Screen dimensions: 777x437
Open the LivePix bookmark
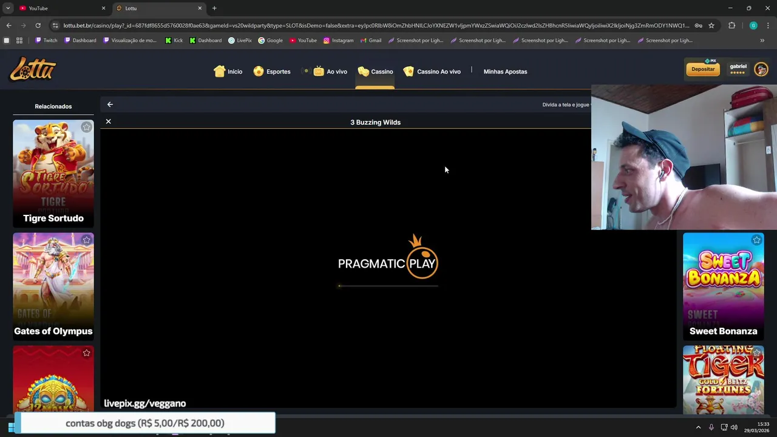click(x=240, y=41)
